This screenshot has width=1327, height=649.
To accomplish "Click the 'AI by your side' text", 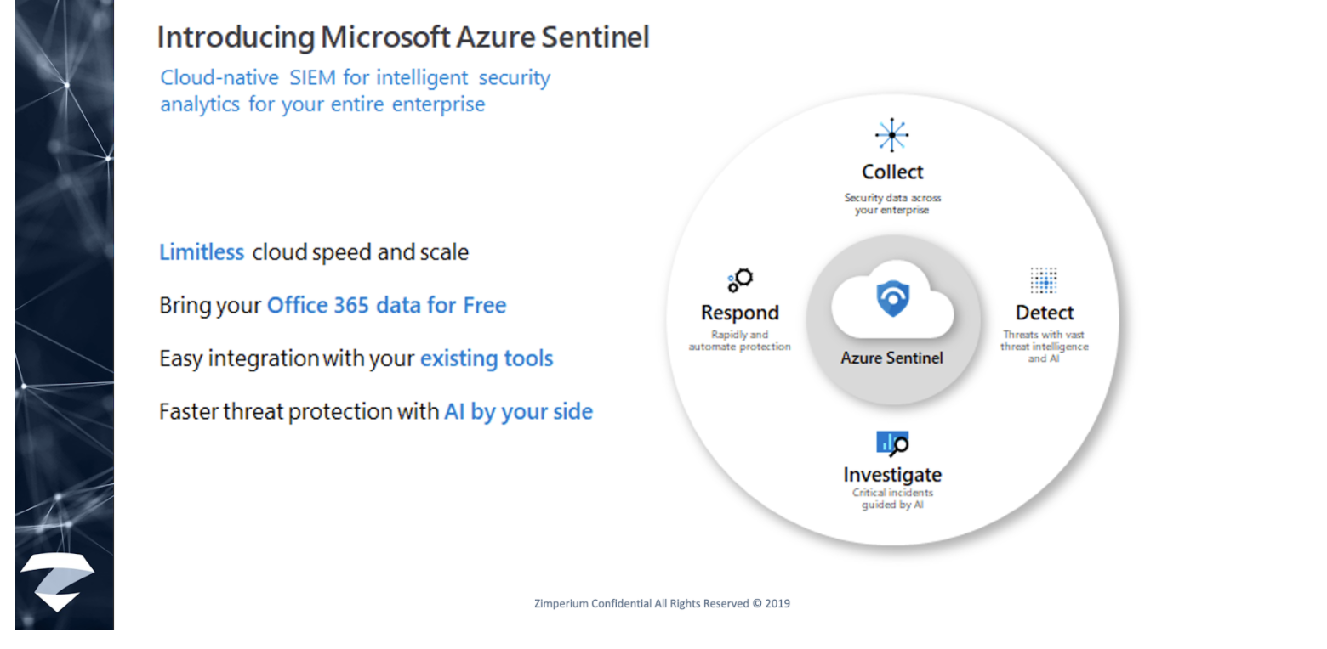I will [518, 412].
